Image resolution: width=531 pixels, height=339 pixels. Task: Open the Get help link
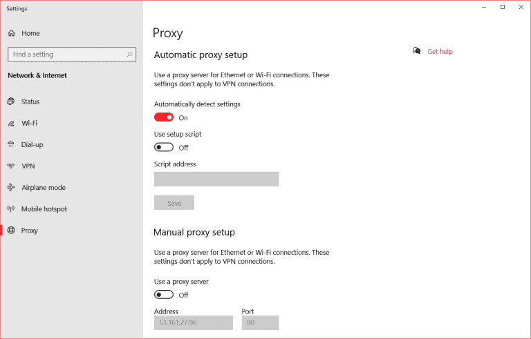coord(440,52)
